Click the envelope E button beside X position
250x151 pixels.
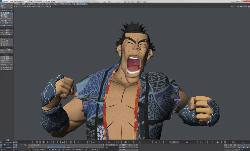coord(16,142)
